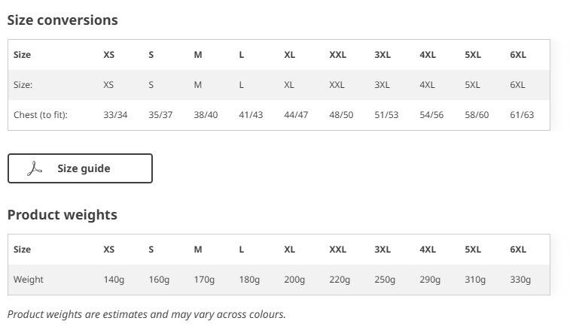Select the 140g weight value
Screen dimensions: 582x330
(x=114, y=280)
